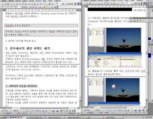
Task: Open 삽입(I) menu in left Word window
Action: pos(25,1)
